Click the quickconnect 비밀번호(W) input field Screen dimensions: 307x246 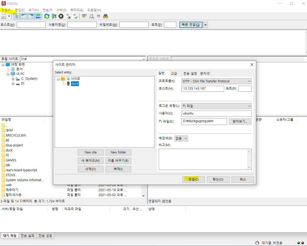[134, 25]
